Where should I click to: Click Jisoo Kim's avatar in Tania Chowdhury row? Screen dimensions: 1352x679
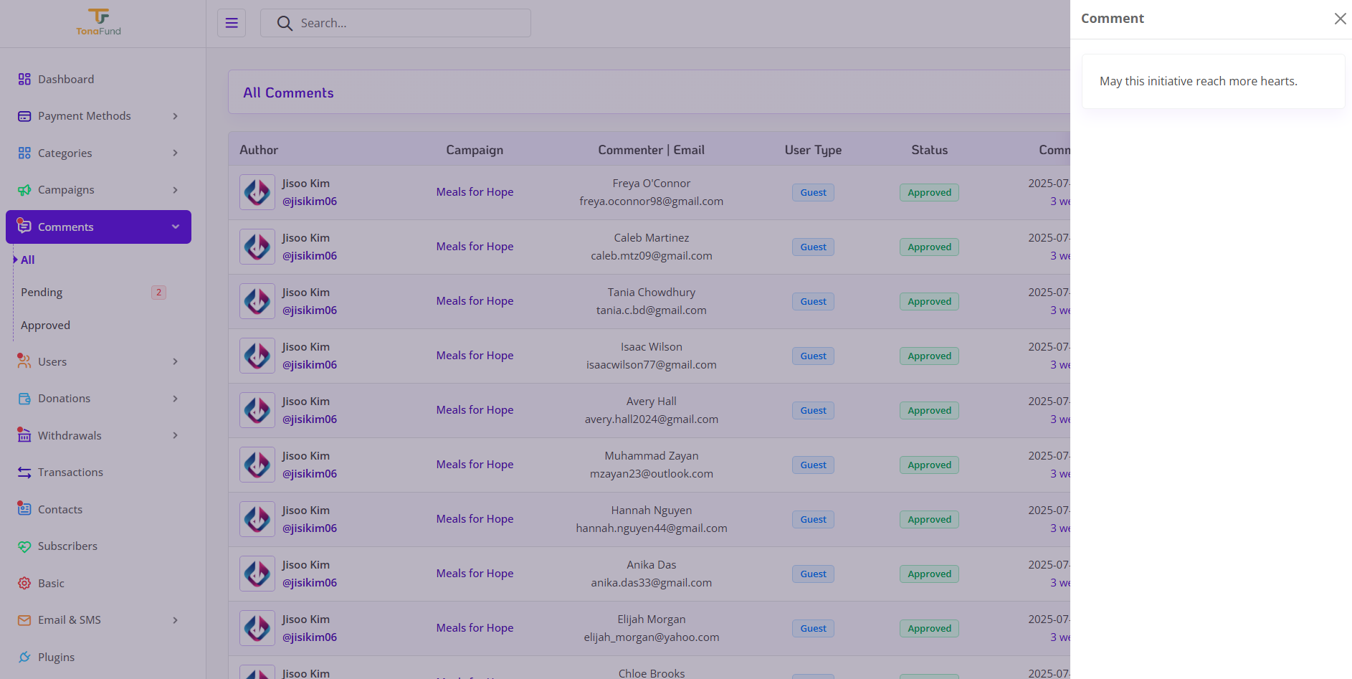(257, 301)
